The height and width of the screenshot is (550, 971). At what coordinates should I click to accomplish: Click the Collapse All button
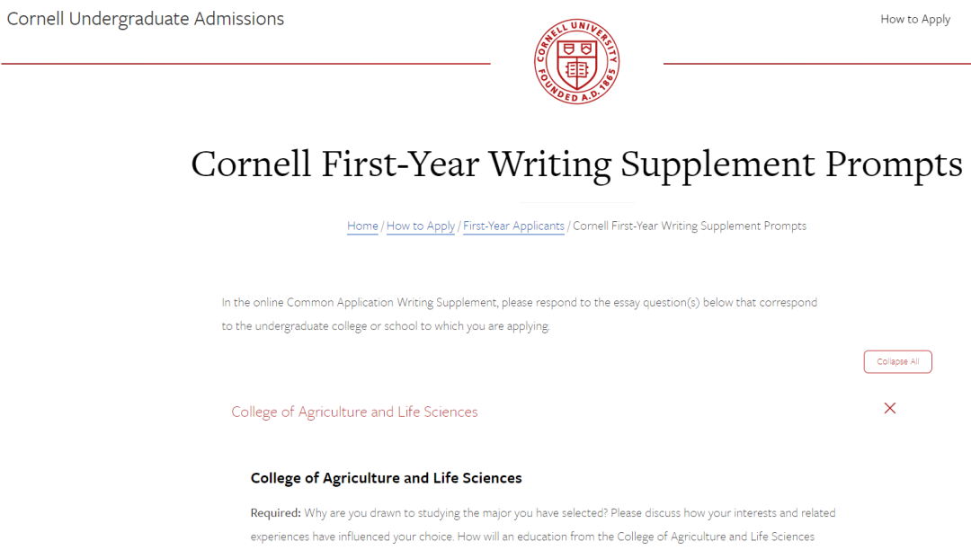click(897, 362)
